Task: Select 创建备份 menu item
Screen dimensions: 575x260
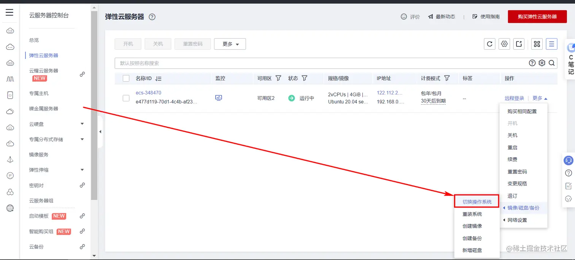Action: click(472, 238)
